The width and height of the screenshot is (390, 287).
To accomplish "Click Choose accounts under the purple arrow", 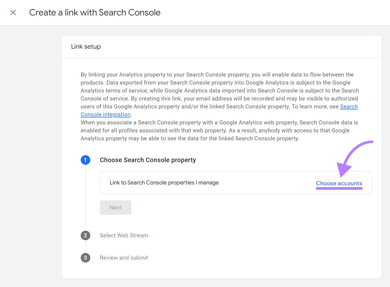I will click(x=339, y=183).
